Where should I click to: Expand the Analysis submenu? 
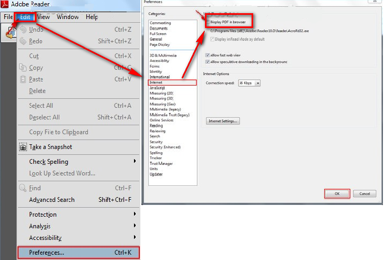coord(135,225)
